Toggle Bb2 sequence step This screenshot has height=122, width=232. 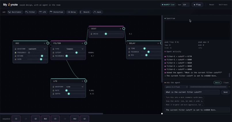click(x=45, y=119)
